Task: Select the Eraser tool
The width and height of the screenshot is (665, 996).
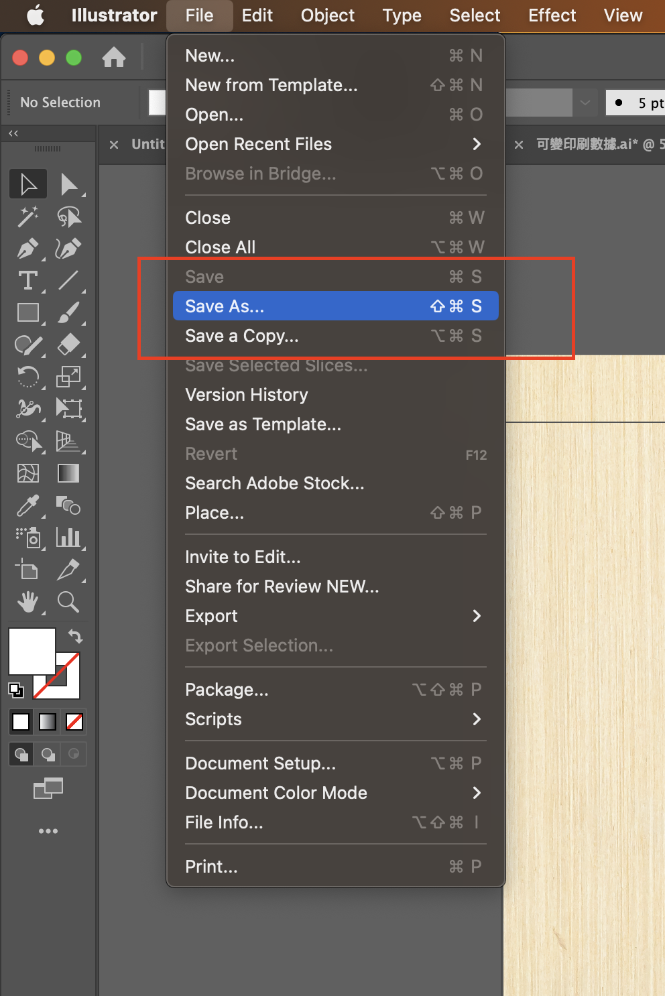Action: coord(69,345)
